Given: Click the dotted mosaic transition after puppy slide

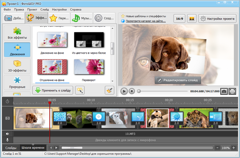Looking at the screenshot, I should pyautogui.click(x=60, y=118).
